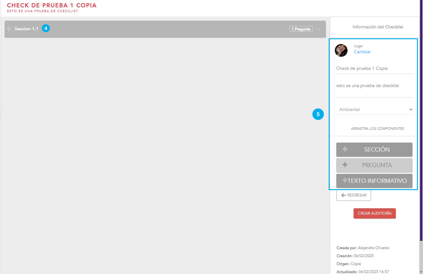The image size is (423, 274).
Task: Click Cambiar to change the logo
Action: point(362,52)
